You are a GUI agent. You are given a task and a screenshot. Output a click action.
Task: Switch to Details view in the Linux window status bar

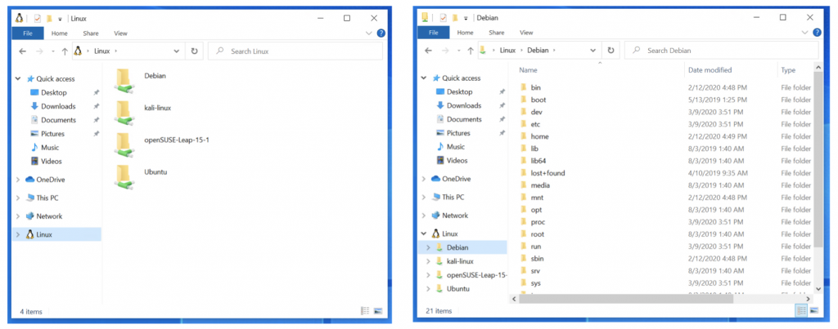[366, 311]
